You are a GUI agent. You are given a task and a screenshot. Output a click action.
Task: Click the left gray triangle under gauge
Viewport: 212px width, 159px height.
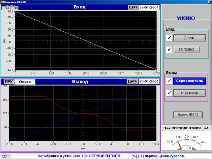tap(180, 149)
